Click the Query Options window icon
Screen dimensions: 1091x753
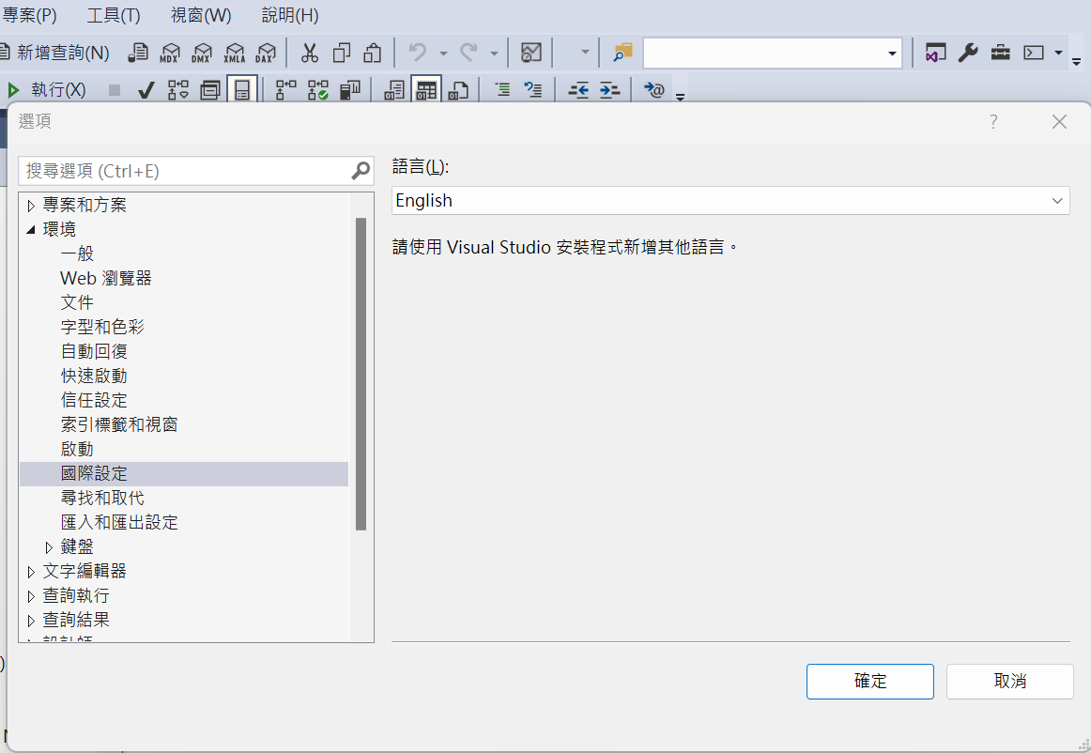click(210, 90)
